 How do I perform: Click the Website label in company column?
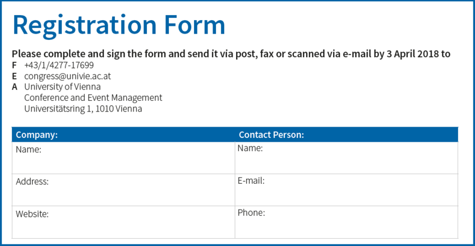32,214
